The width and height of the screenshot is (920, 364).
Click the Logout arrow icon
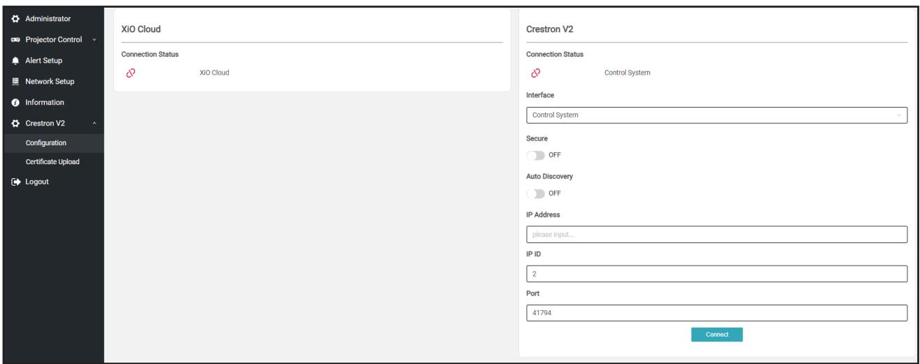14,182
